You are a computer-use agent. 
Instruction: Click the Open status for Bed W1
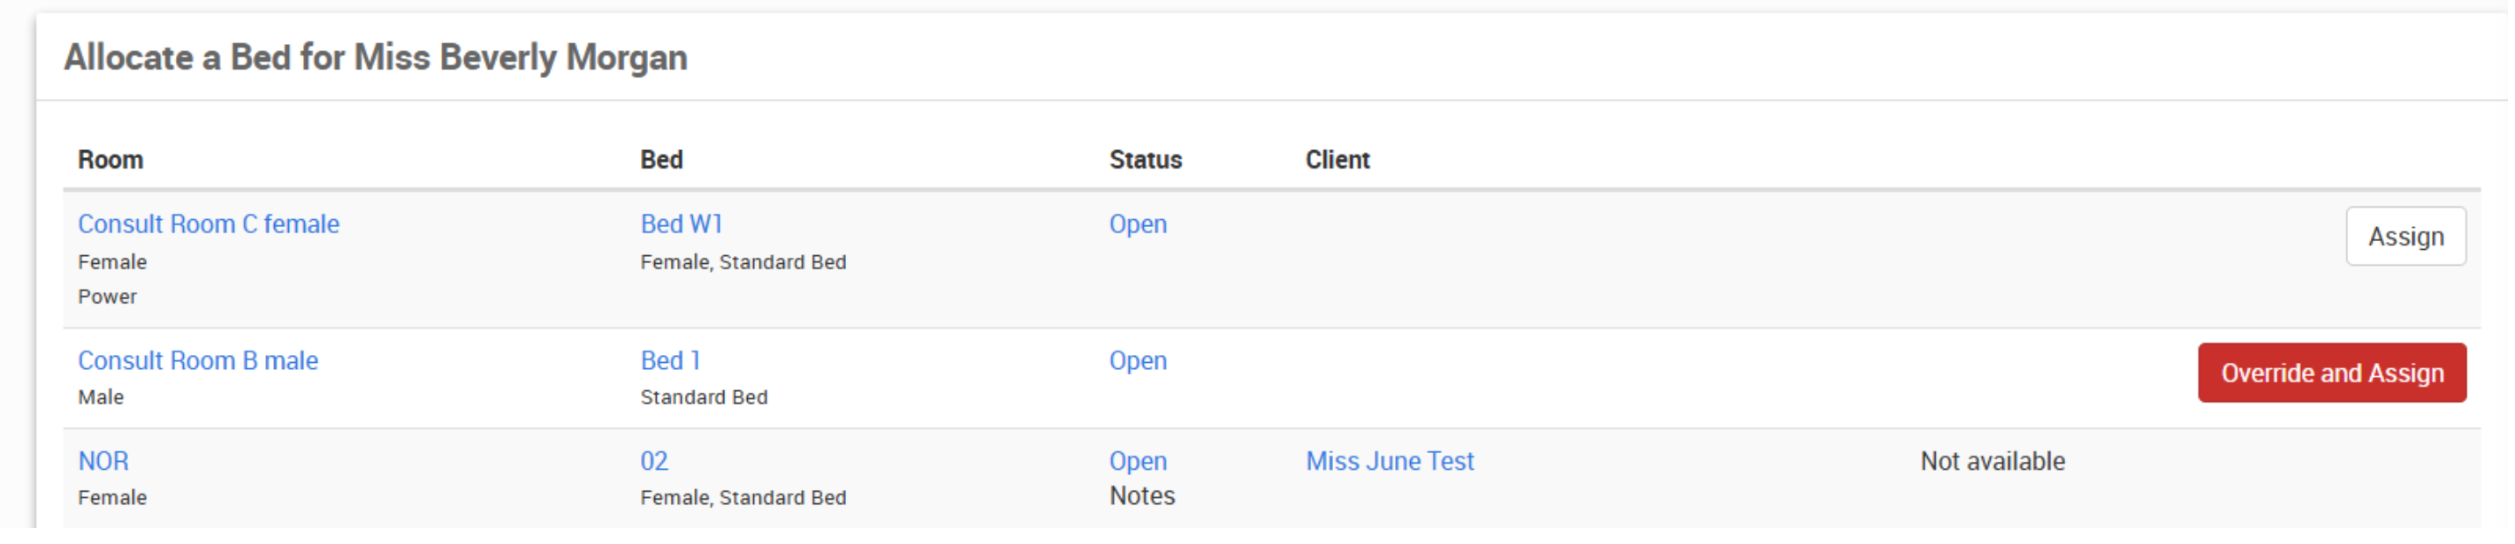tap(1139, 224)
